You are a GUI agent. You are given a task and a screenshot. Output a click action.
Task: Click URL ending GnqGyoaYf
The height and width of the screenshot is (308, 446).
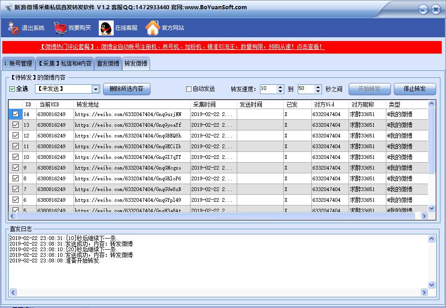tap(128, 125)
